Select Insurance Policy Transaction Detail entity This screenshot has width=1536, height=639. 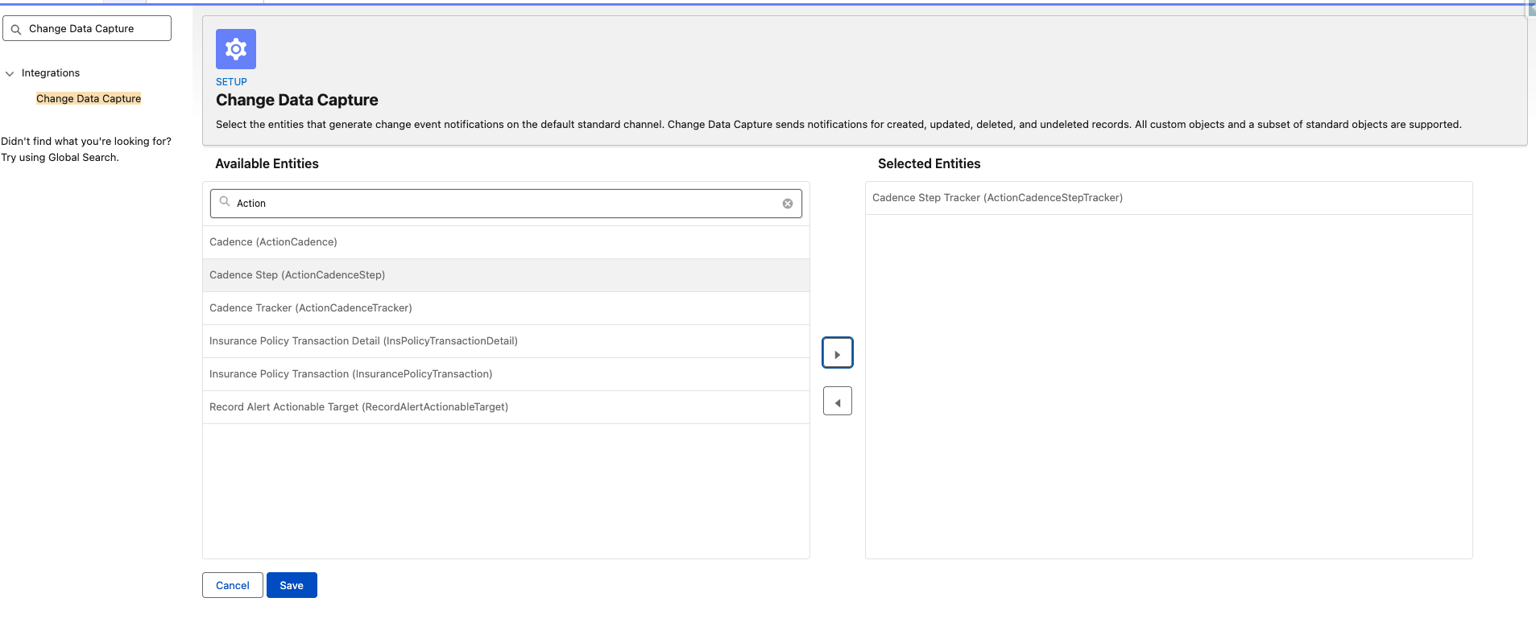(x=363, y=341)
